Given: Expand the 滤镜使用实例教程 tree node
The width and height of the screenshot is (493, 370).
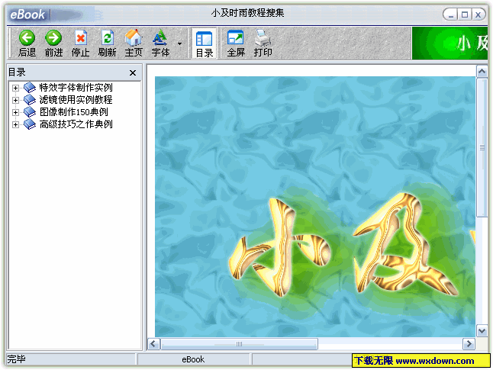Looking at the screenshot, I should point(15,100).
